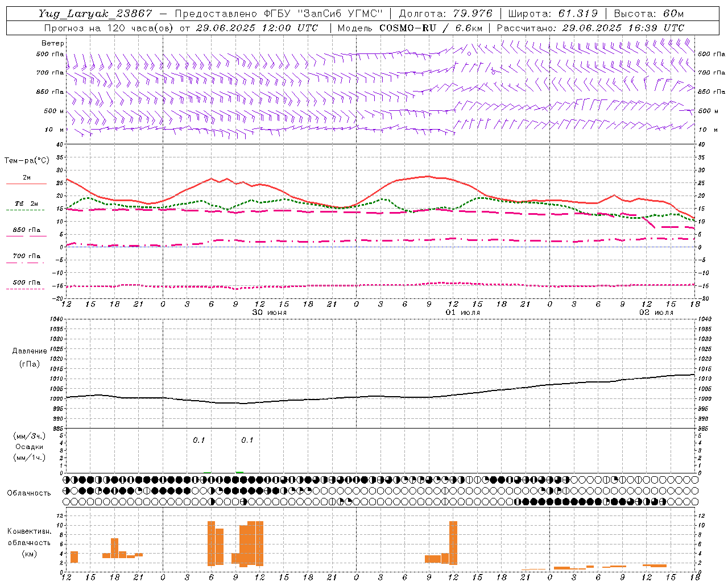Screen dimensions: 728x582
Task: Select the forecast start 29.06.2025 12:00 UTC
Action: (257, 28)
